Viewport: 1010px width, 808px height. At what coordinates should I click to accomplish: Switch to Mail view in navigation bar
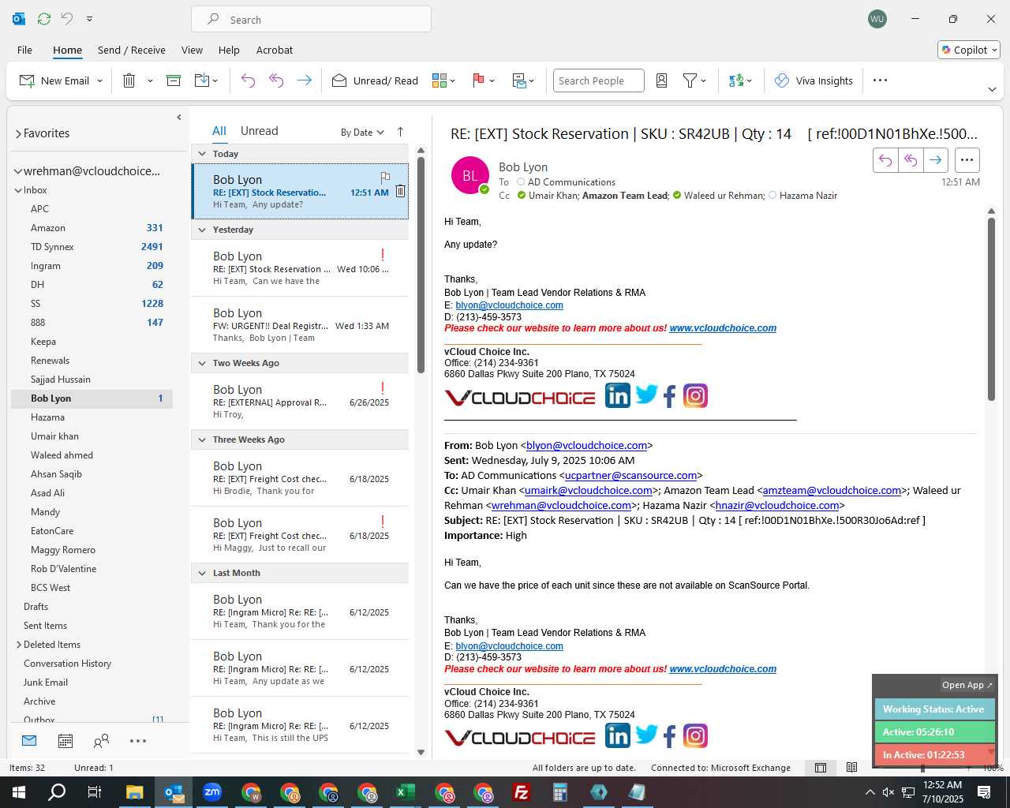coord(29,741)
